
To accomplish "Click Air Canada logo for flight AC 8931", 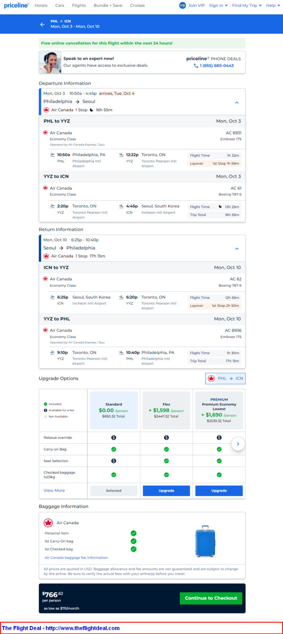I will click(45, 133).
